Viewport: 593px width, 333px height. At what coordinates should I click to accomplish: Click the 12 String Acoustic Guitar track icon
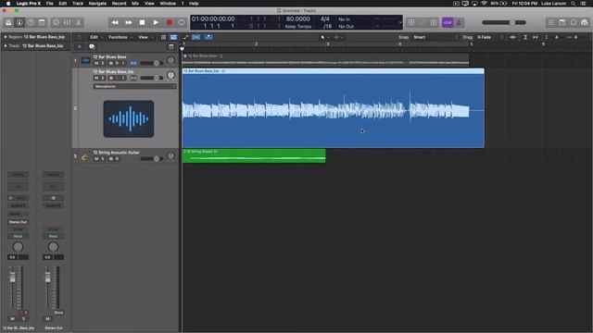pos(84,157)
